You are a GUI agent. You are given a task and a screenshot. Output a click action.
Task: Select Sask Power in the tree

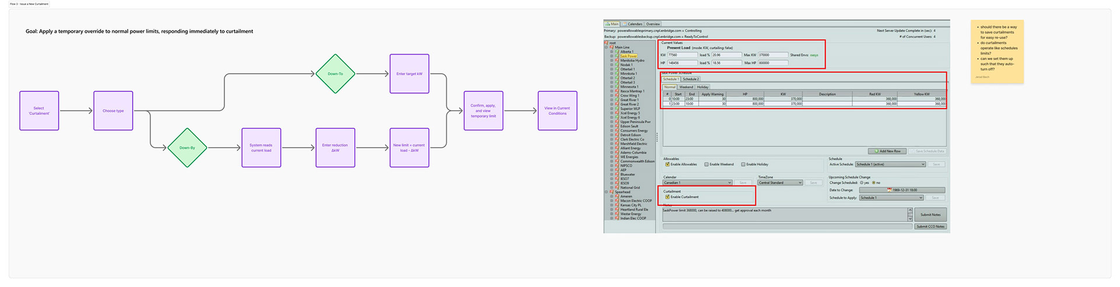[628, 56]
